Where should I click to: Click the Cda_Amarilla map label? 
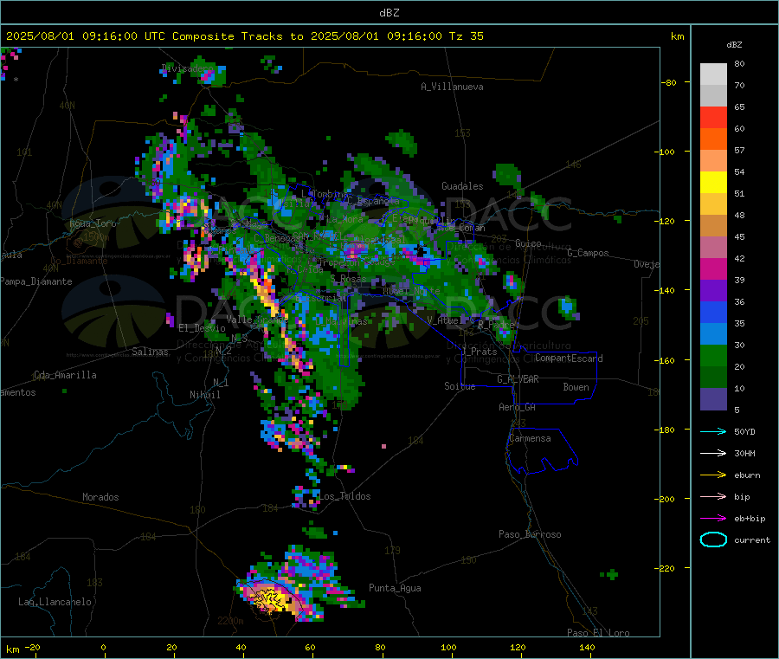[65, 375]
